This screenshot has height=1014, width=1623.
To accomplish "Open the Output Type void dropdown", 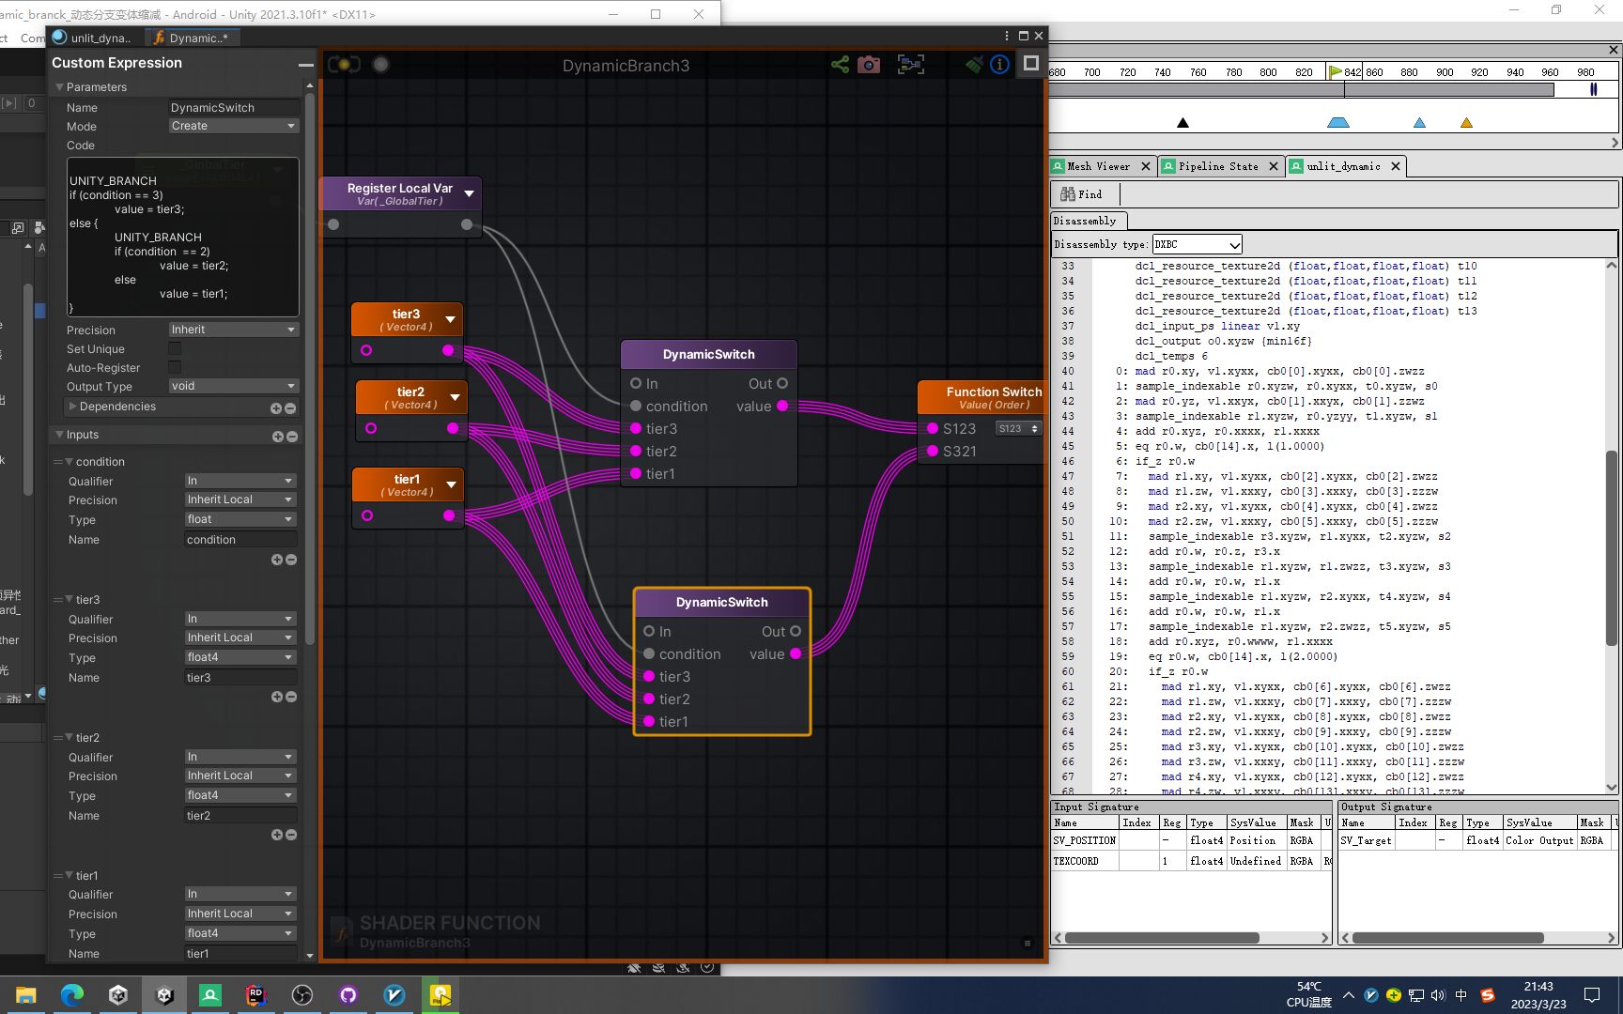I will pyautogui.click(x=233, y=386).
